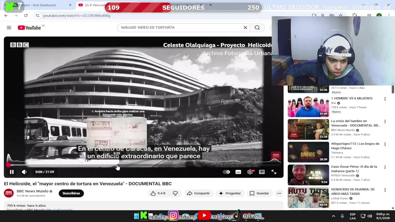Open 1 HOMBRE VS 6 MUJERES title
Viewport: 395px width, 222px height.
click(x=352, y=98)
